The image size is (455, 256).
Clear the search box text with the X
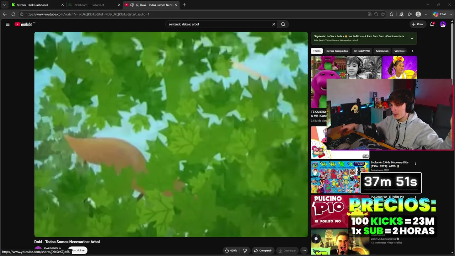click(274, 24)
